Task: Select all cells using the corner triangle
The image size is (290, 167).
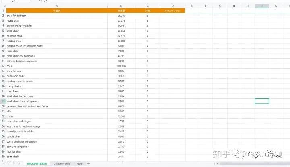Action: click(4, 6)
